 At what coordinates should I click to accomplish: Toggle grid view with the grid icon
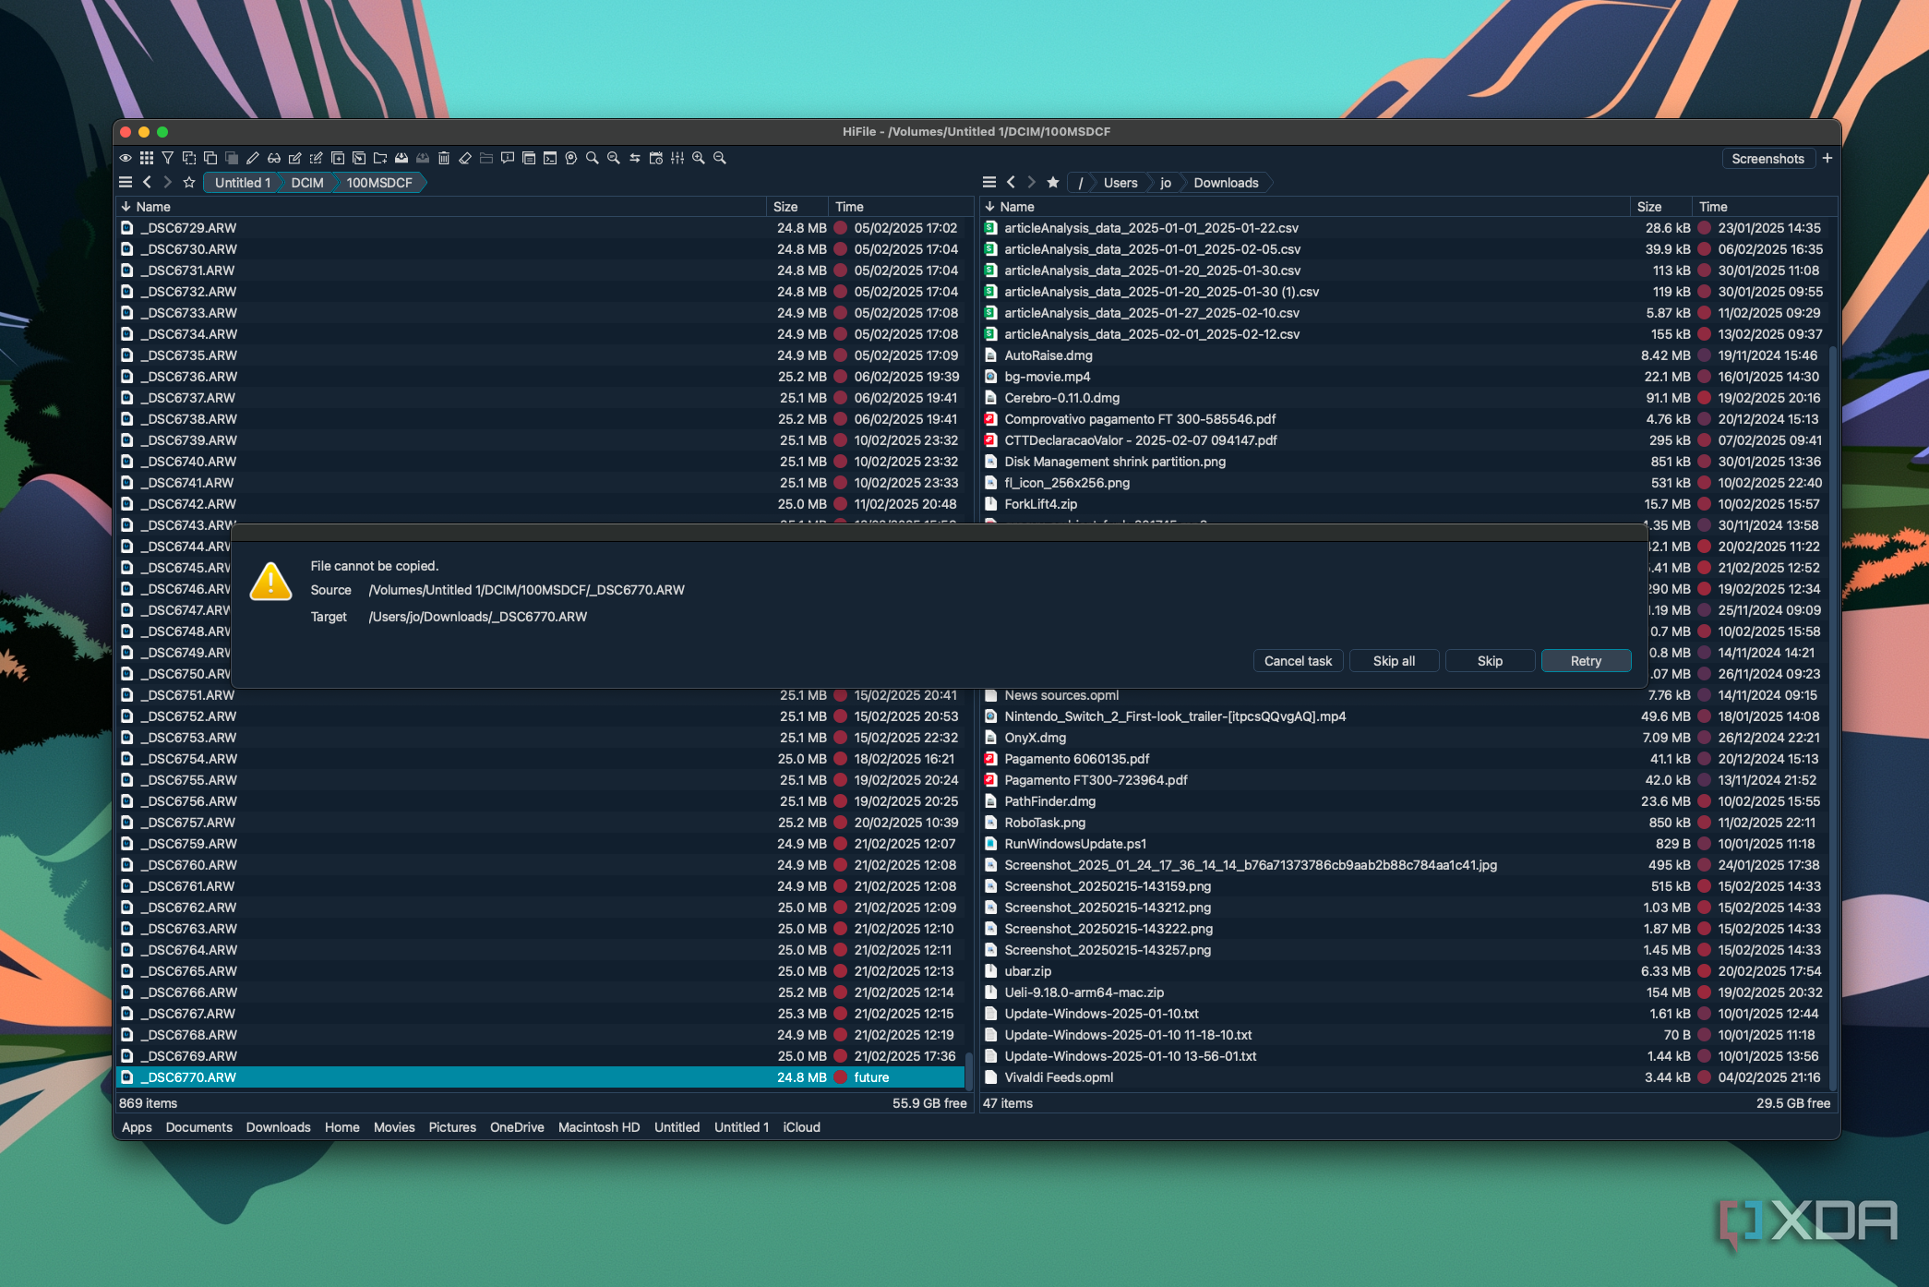pyautogui.click(x=146, y=158)
